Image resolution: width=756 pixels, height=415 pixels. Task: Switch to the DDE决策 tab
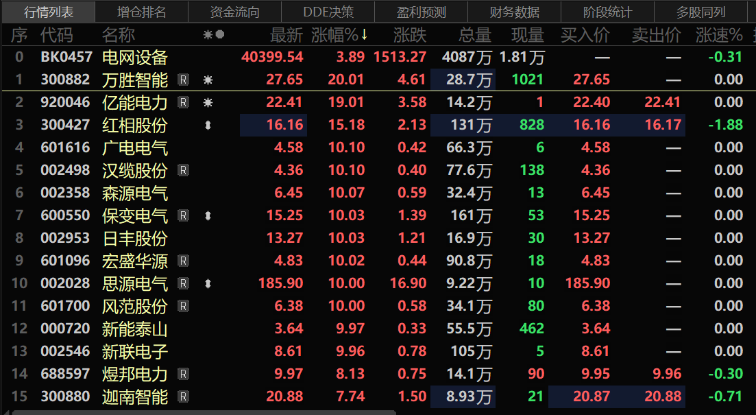(328, 12)
